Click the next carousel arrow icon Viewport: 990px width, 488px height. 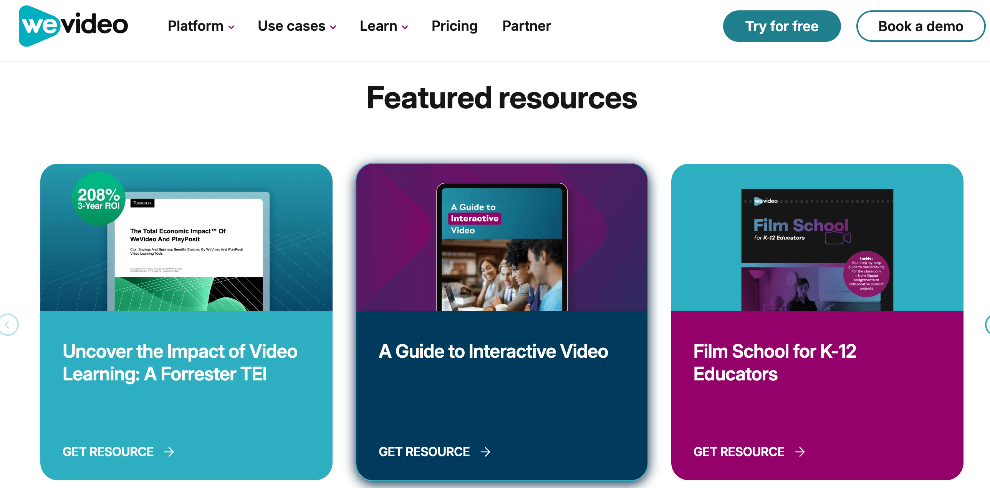987,325
